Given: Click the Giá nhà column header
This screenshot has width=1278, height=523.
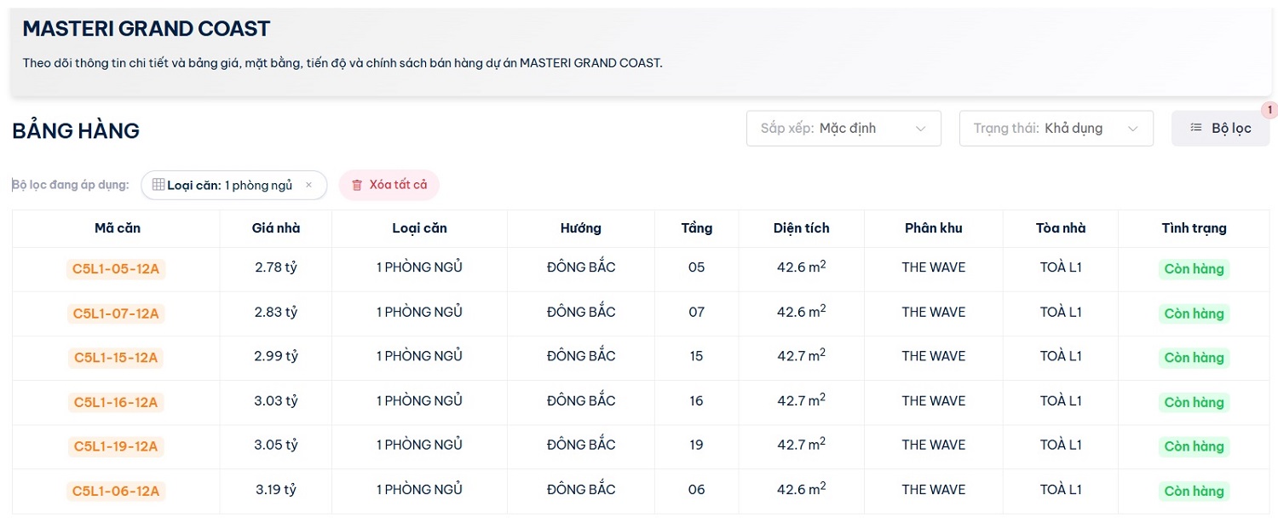Looking at the screenshot, I should (276, 227).
